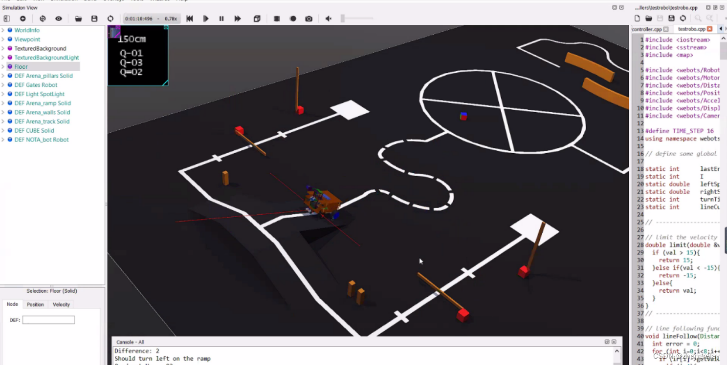The width and height of the screenshot is (727, 365).
Task: Expand DEF NOTA_bot Robot node
Action: coord(3,140)
